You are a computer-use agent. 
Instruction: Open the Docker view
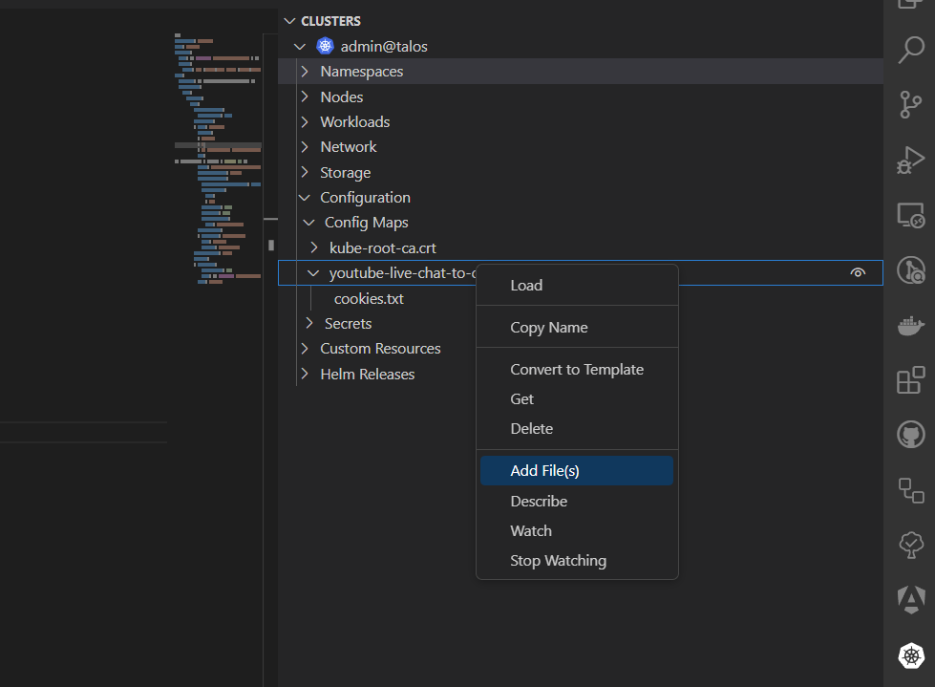(910, 326)
